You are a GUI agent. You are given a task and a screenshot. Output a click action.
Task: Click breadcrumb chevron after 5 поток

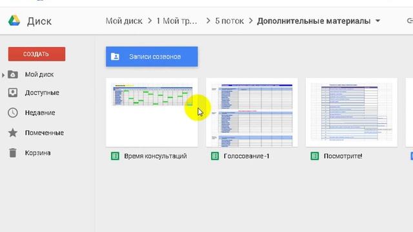click(x=250, y=21)
